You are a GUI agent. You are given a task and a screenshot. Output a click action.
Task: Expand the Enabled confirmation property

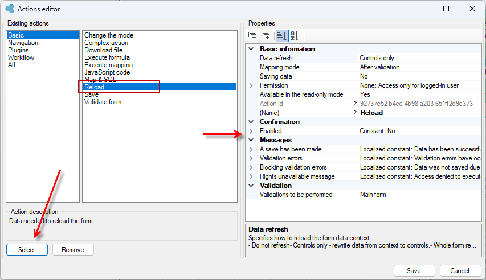251,131
